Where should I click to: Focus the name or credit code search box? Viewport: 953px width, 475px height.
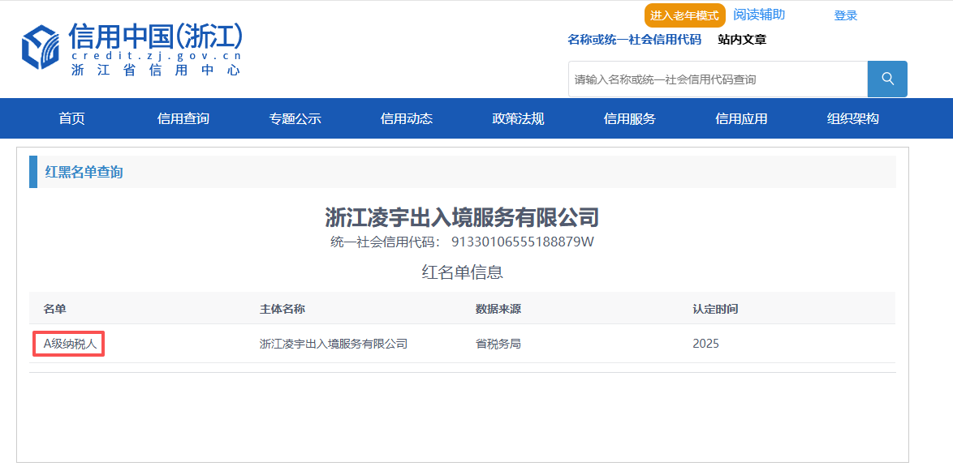718,79
